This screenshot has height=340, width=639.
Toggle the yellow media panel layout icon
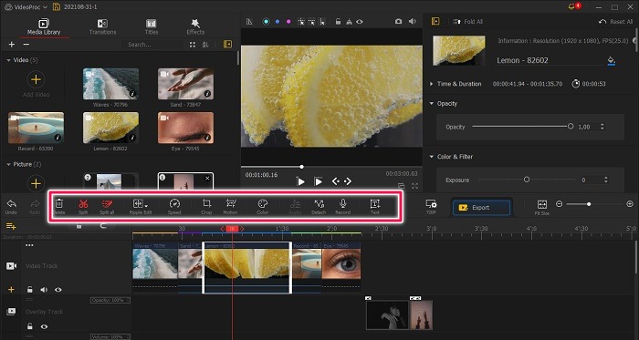tap(228, 45)
